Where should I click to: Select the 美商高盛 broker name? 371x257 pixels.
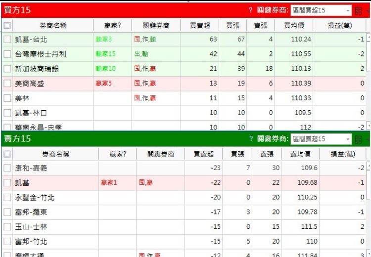[x=29, y=83]
